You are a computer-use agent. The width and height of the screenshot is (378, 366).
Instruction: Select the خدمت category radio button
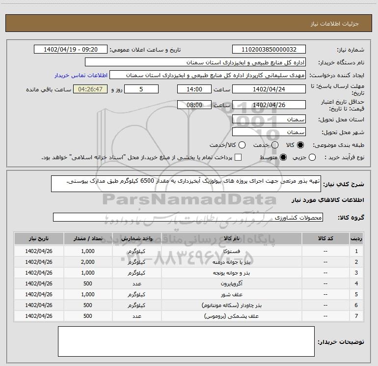(x=275, y=145)
